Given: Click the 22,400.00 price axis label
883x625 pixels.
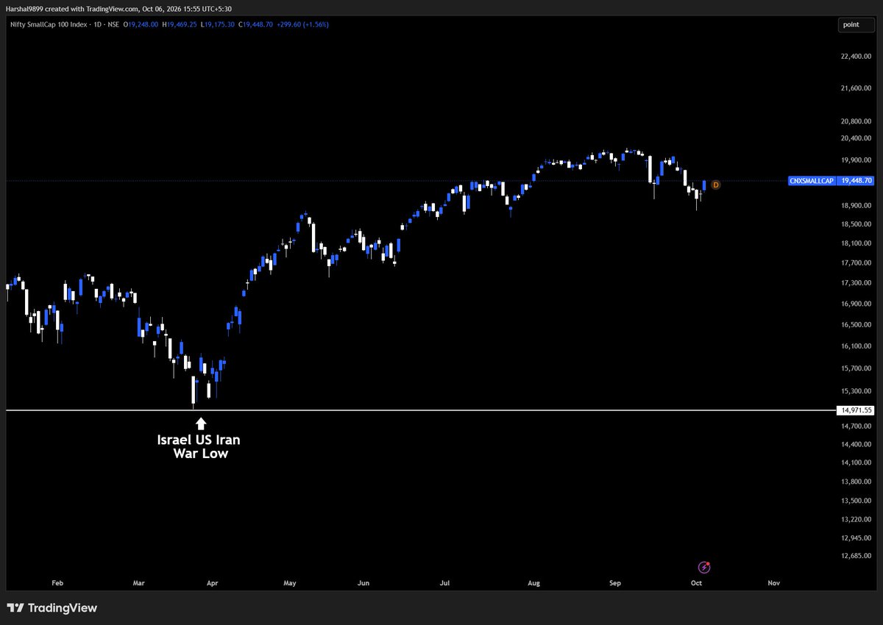Looking at the screenshot, I should coord(857,56).
